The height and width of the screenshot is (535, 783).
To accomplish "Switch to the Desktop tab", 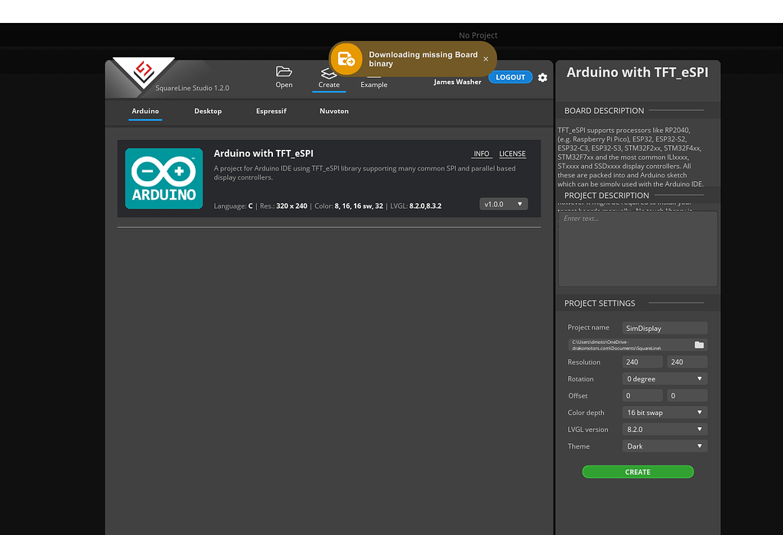I will click(x=207, y=111).
